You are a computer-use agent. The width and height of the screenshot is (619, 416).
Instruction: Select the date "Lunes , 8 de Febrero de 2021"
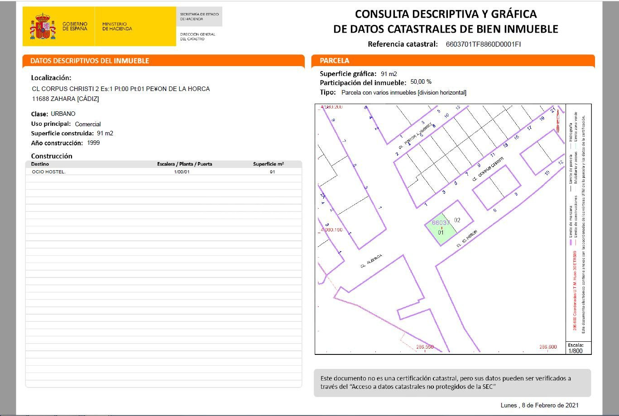pos(539,406)
